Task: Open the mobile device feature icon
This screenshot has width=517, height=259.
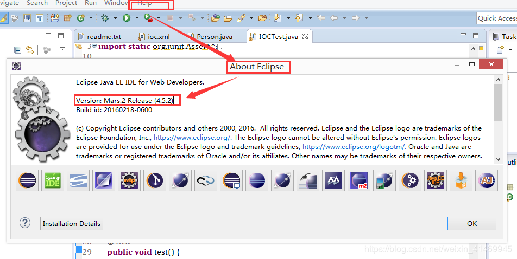Action: (x=384, y=180)
